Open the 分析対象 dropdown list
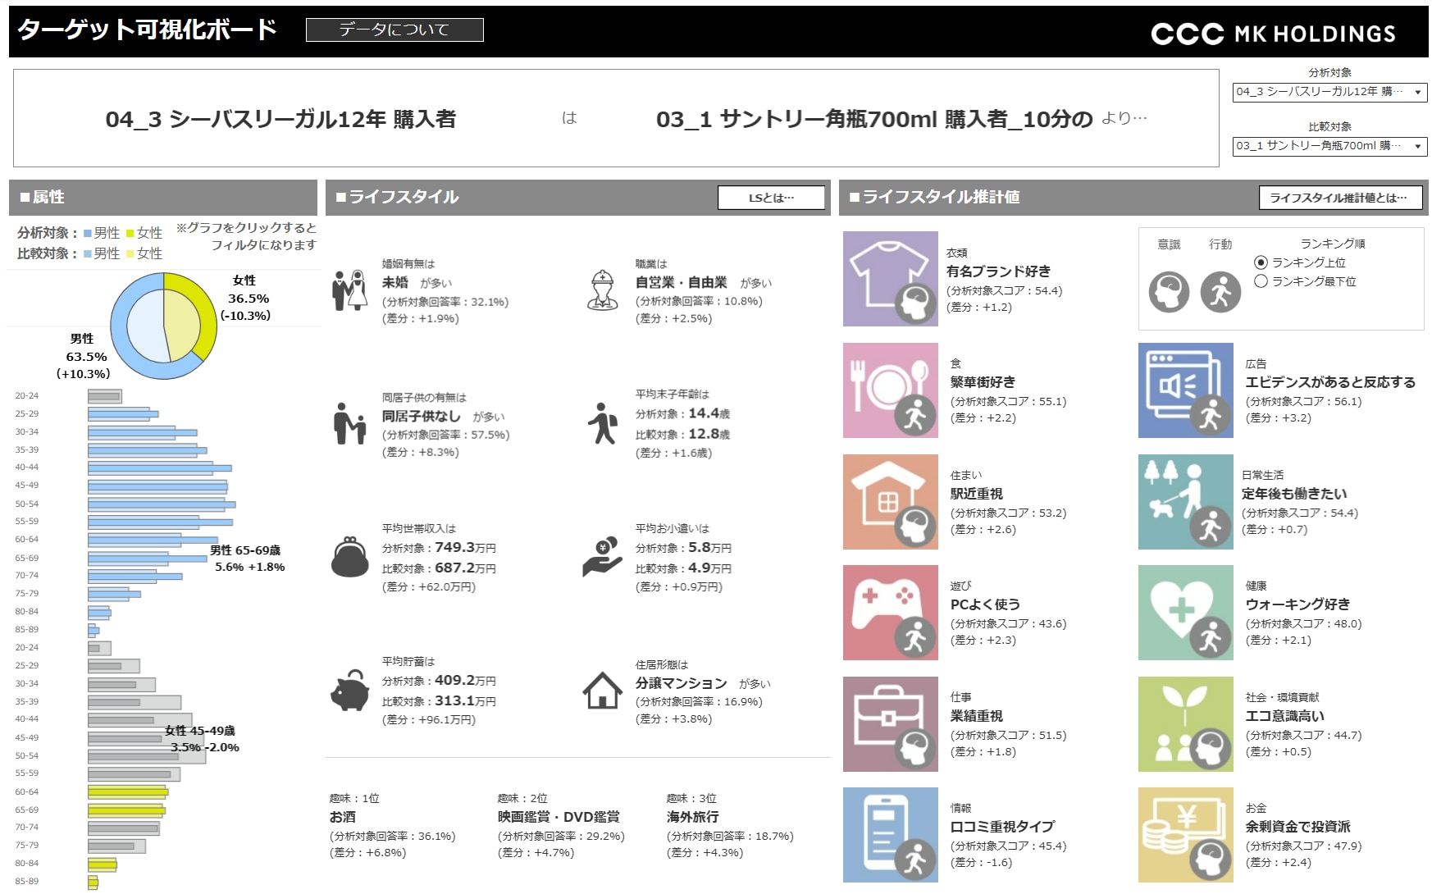Image resolution: width=1432 pixels, height=894 pixels. tap(1329, 92)
